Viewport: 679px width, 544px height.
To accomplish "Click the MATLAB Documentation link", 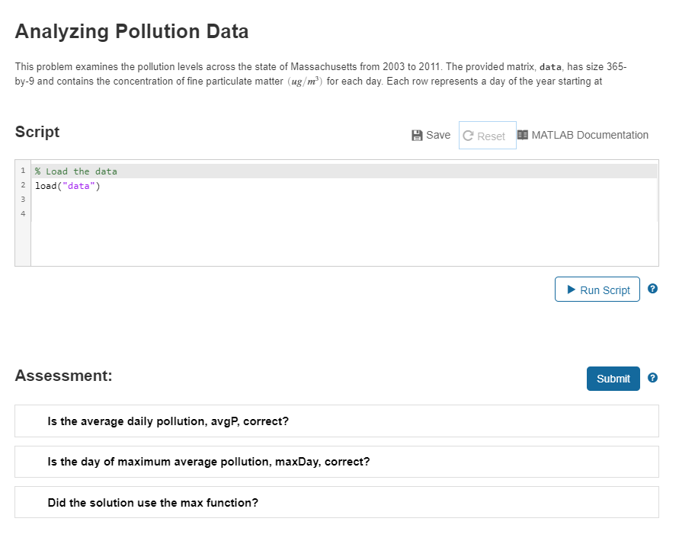I will tap(589, 135).
